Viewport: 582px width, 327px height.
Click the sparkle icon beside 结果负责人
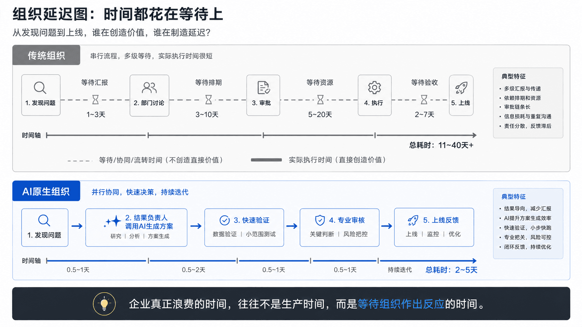click(x=112, y=222)
